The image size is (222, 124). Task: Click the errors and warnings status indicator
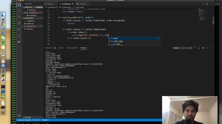[x=36, y=120]
